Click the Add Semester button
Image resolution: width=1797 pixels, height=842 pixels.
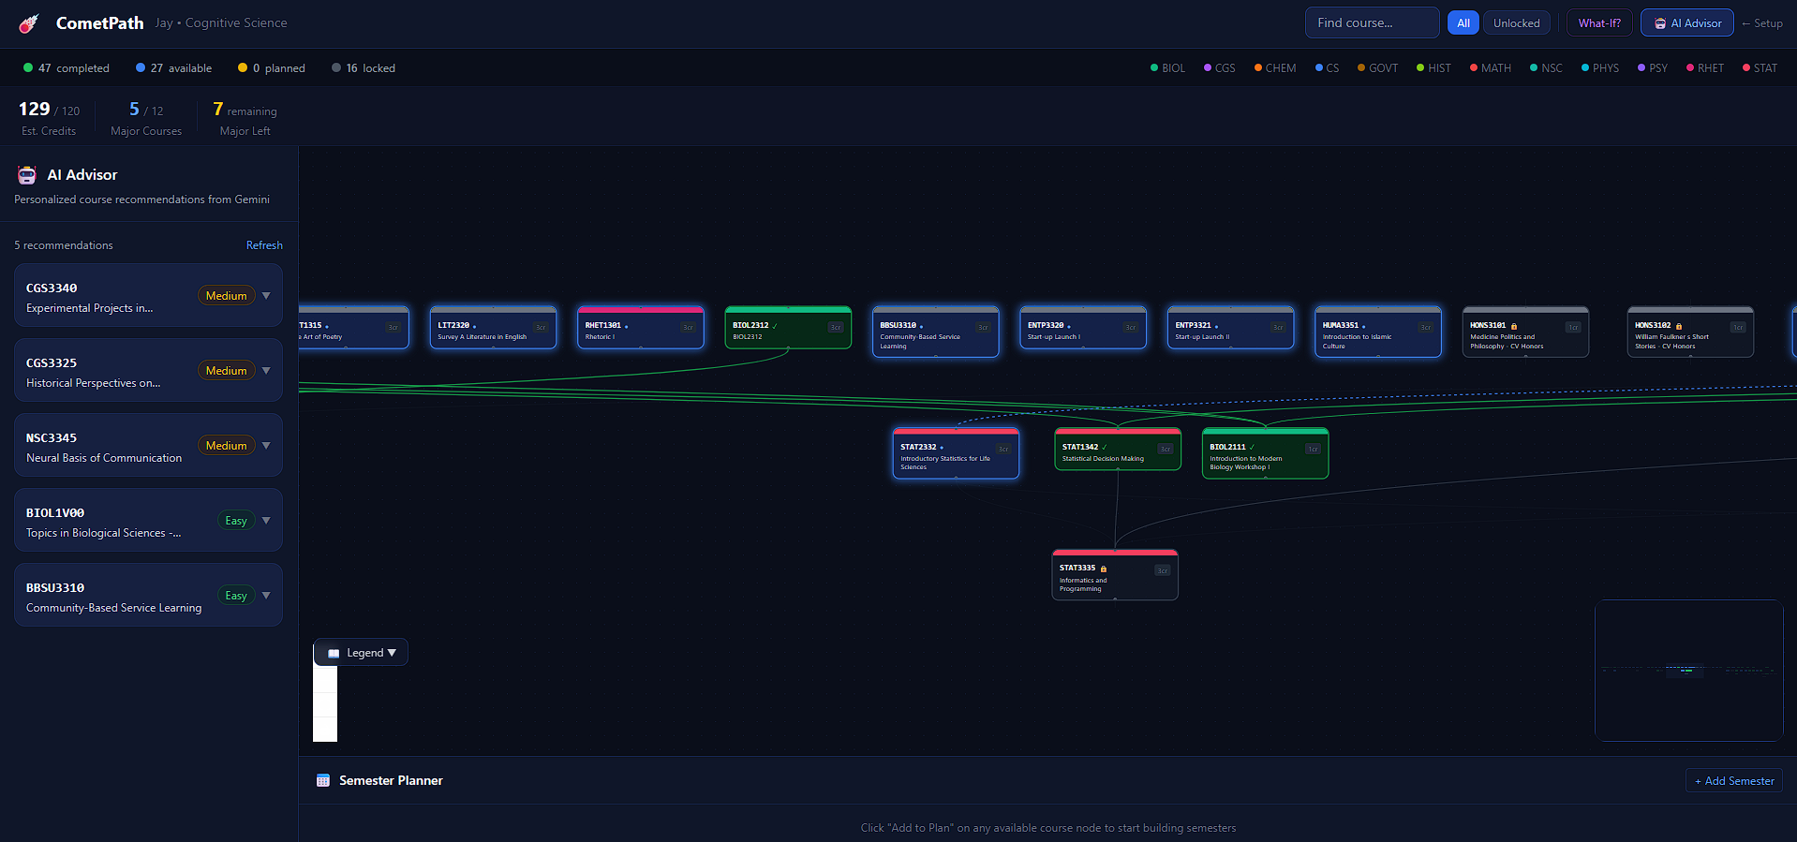pyautogui.click(x=1734, y=781)
